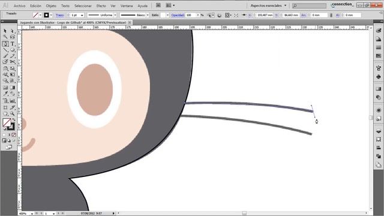Open the Básico brush definition dropdown

pos(148,15)
